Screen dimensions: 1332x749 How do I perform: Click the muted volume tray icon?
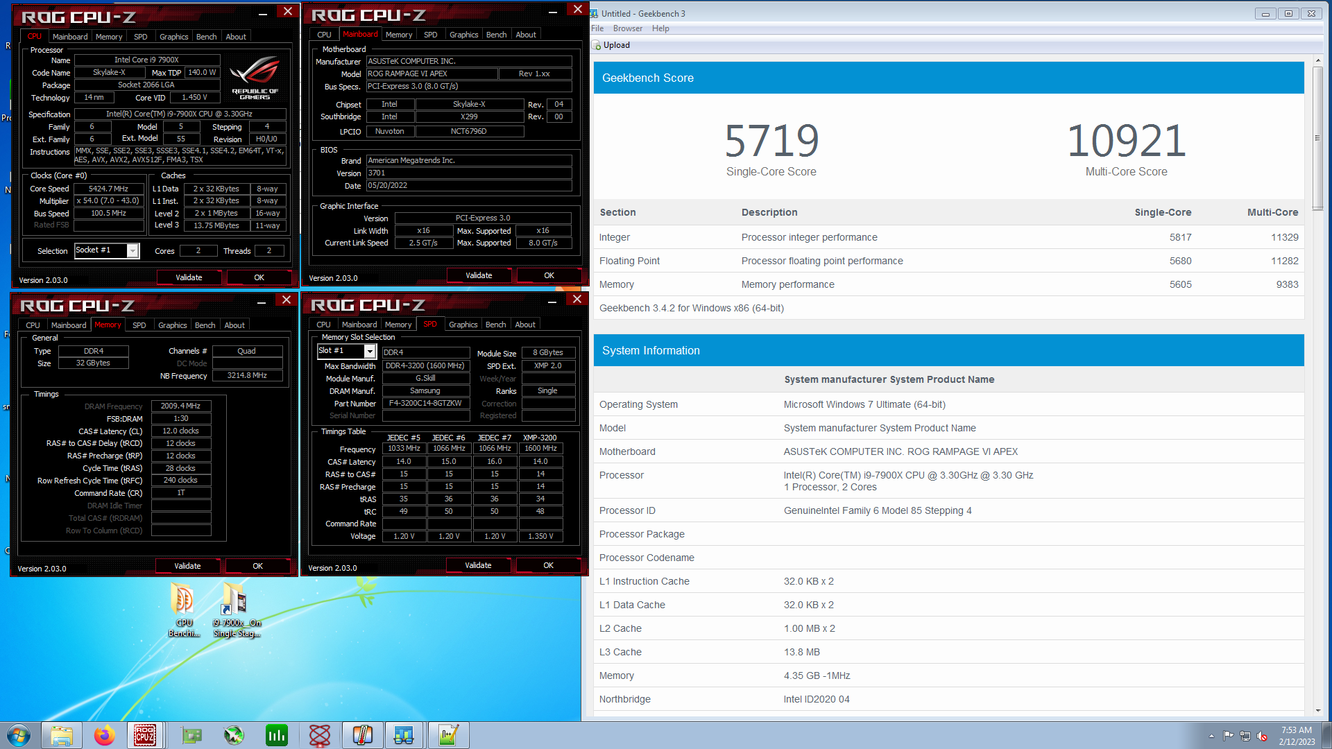pyautogui.click(x=1262, y=736)
